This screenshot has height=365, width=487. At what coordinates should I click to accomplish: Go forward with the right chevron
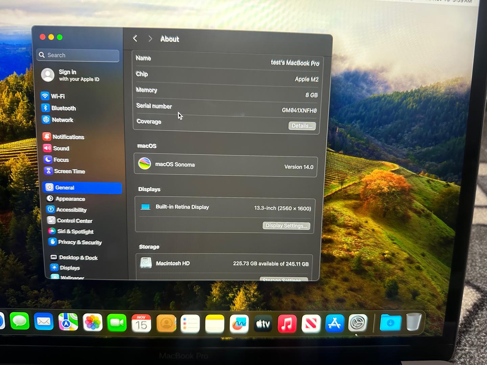(150, 39)
